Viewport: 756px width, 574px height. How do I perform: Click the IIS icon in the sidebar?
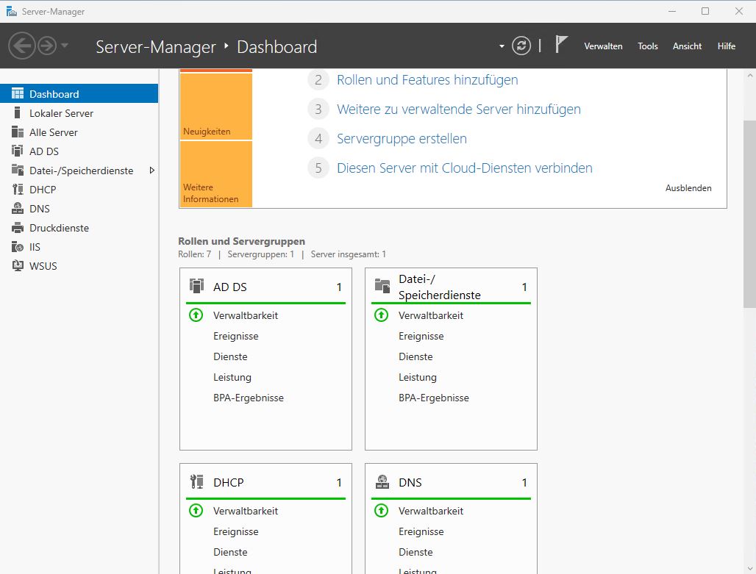coord(18,247)
